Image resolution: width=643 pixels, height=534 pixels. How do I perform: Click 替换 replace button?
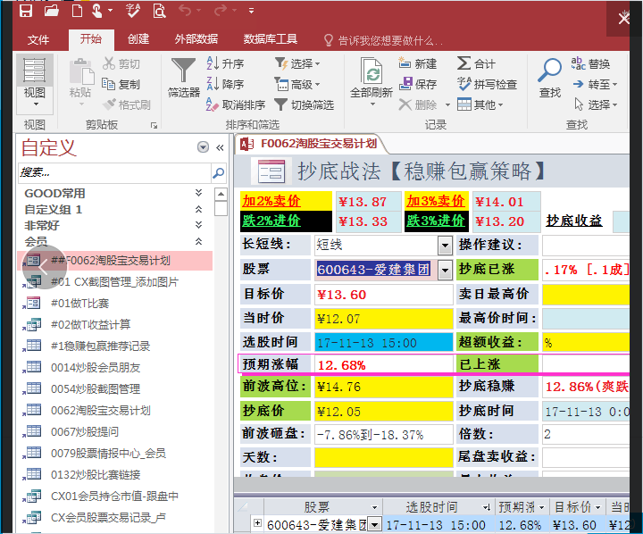click(x=590, y=63)
